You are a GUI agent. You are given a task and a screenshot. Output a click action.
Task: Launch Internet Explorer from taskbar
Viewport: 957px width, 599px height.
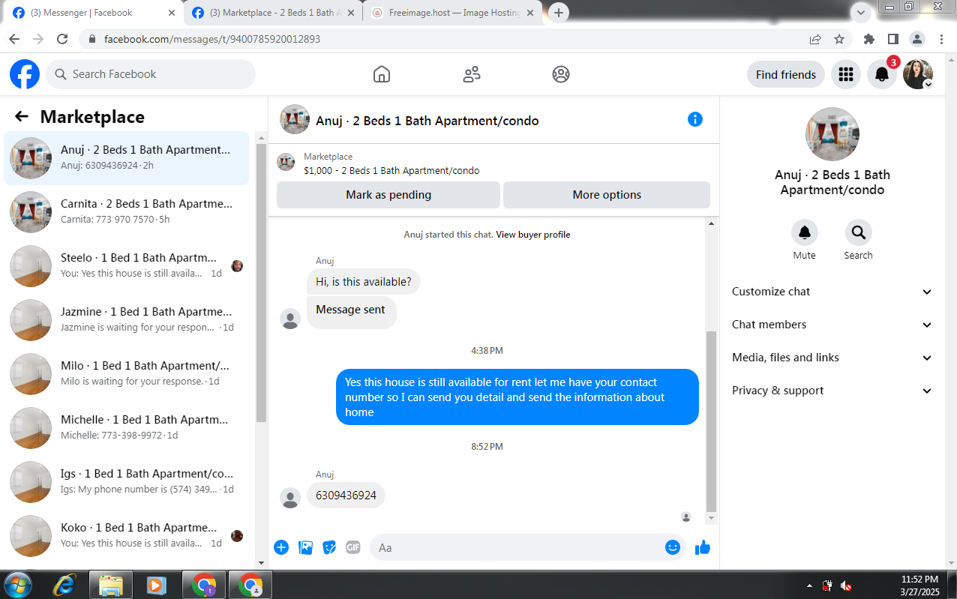(64, 585)
